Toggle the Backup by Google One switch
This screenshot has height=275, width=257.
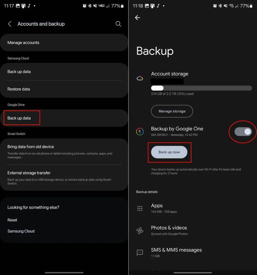point(243,131)
